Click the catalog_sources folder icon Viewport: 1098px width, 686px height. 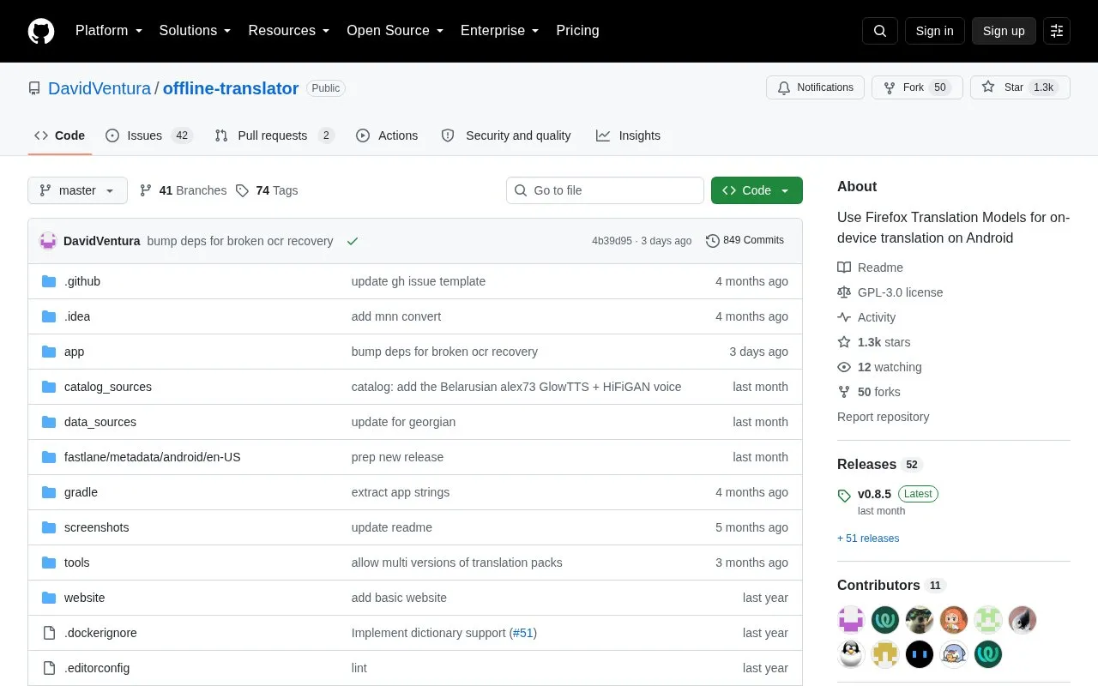[49, 387]
